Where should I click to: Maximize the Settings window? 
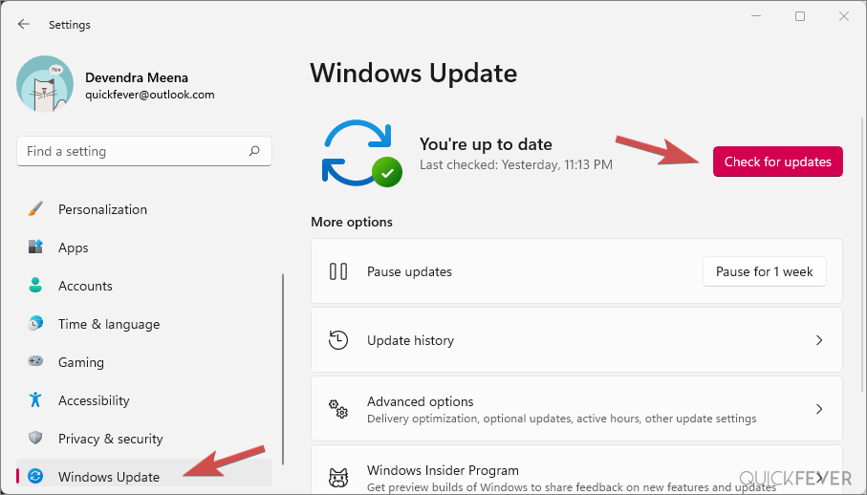800,16
